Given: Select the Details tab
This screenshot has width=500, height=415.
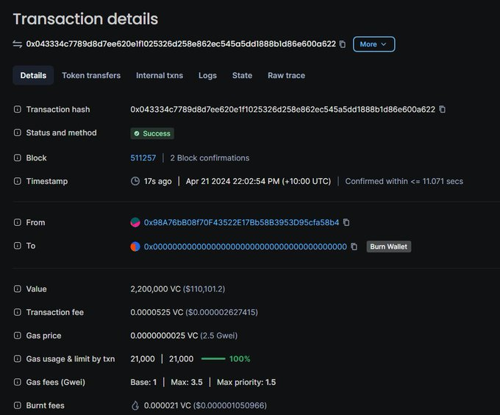Looking at the screenshot, I should (x=33, y=75).
